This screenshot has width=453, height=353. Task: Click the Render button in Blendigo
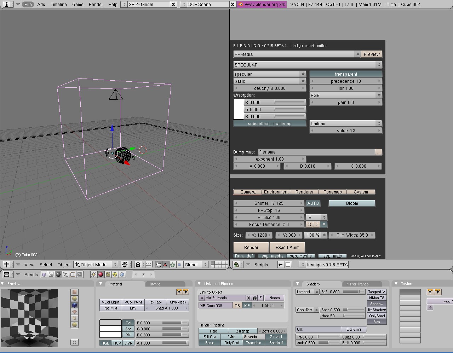tap(251, 247)
